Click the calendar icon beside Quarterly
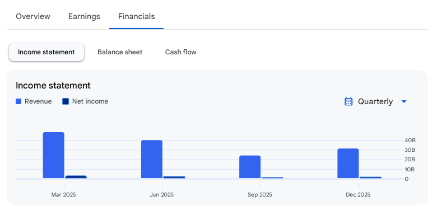 click(x=348, y=101)
